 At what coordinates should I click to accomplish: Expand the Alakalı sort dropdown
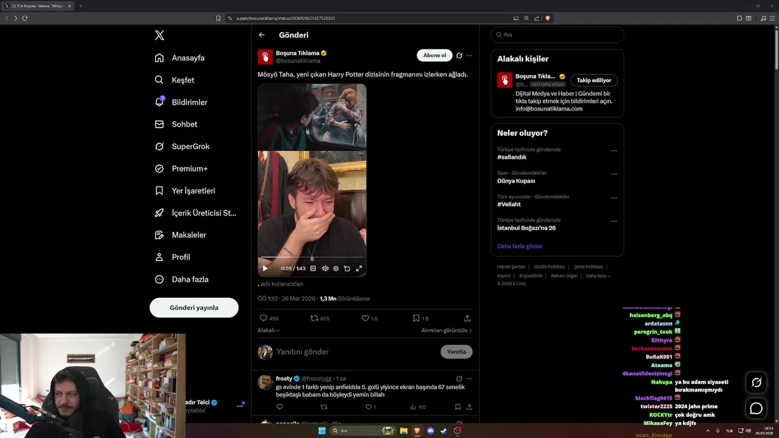pos(268,330)
